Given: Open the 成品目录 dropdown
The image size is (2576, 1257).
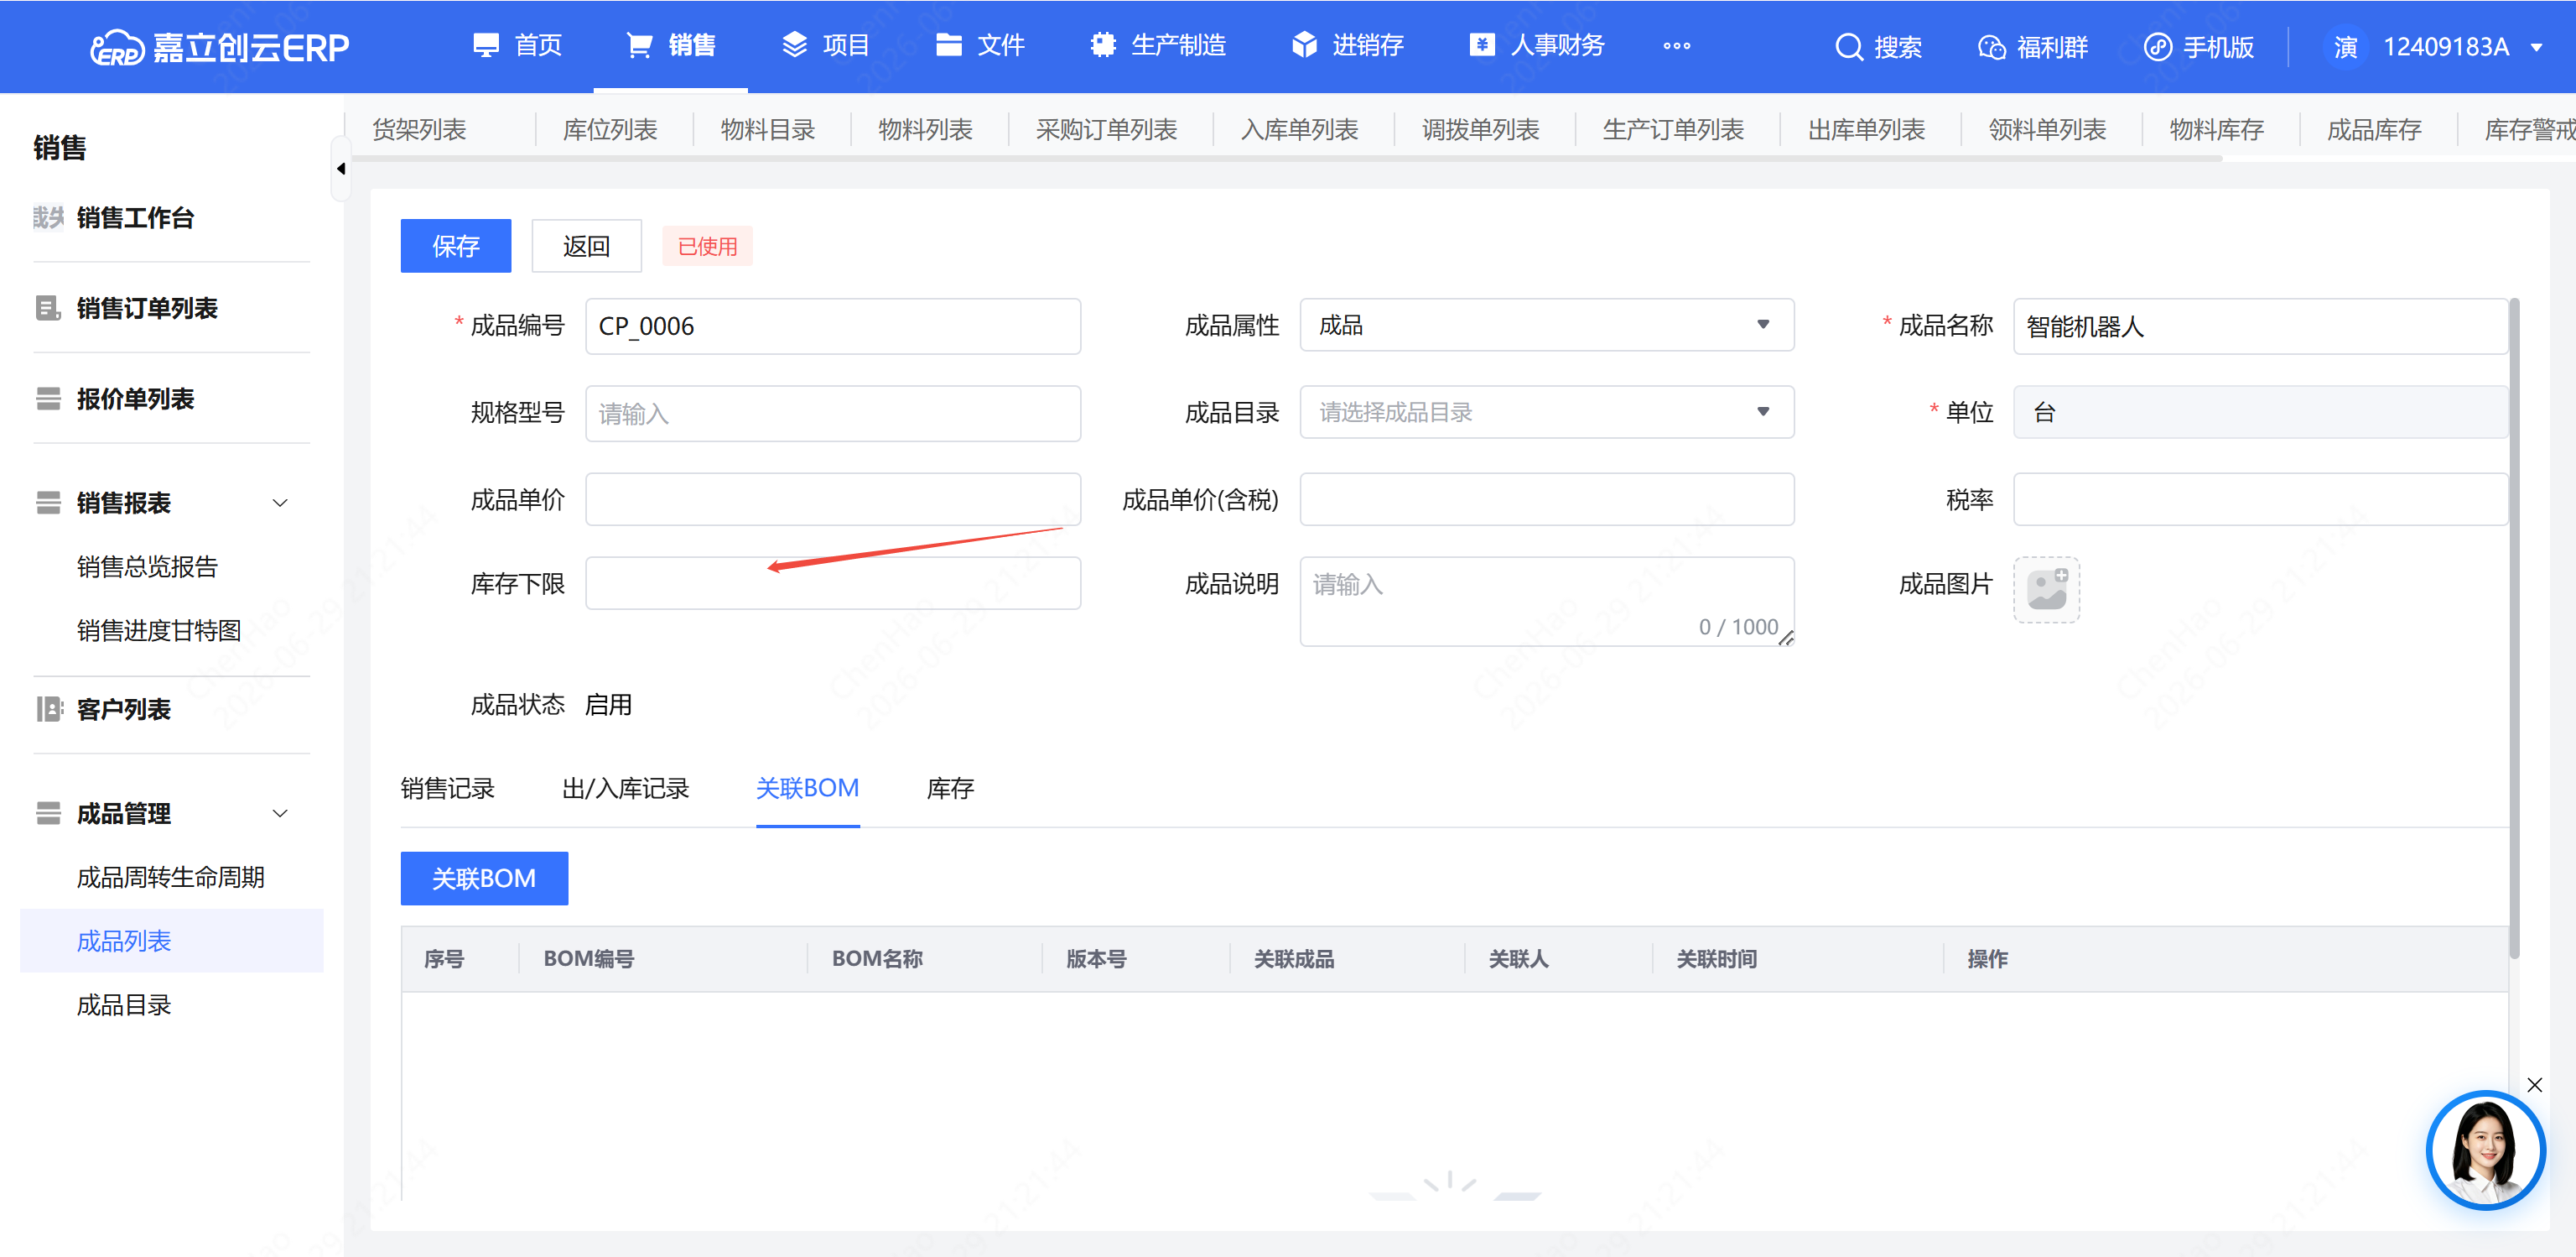Looking at the screenshot, I should coord(1546,411).
